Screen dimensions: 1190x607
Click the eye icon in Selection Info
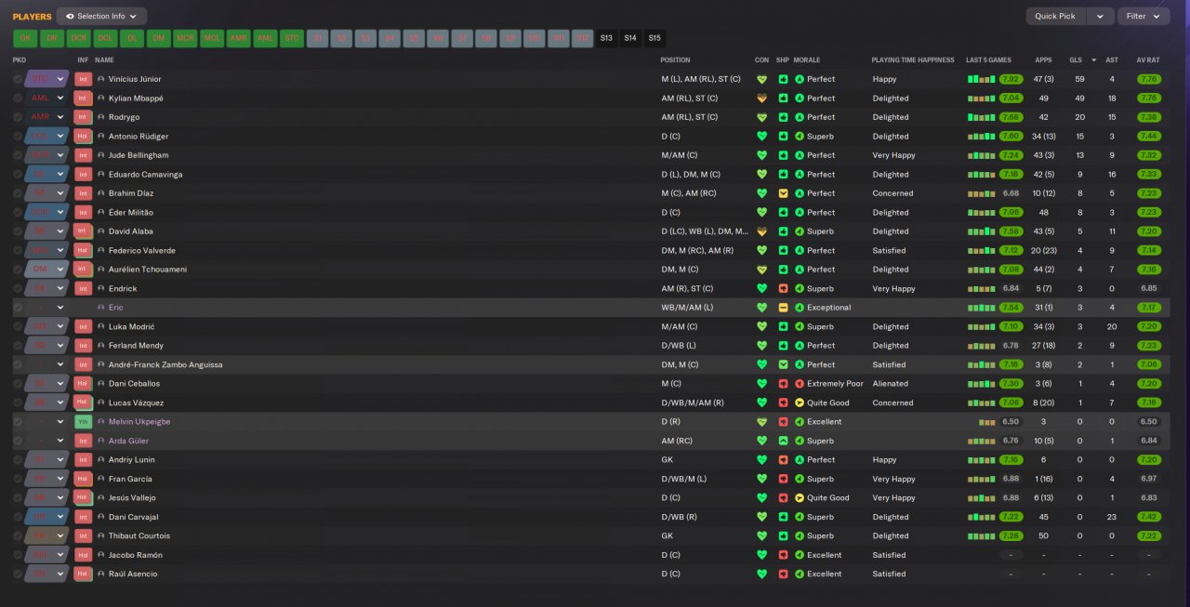pyautogui.click(x=70, y=16)
